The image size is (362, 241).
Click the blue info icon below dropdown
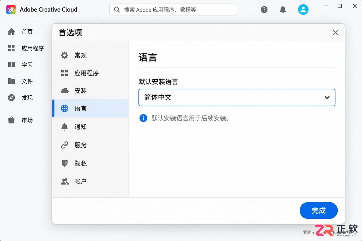[143, 118]
